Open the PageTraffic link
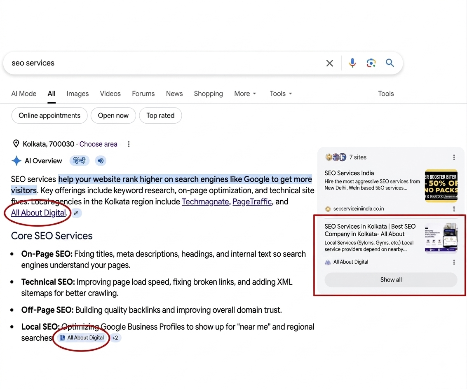The image size is (467, 389). 252,202
